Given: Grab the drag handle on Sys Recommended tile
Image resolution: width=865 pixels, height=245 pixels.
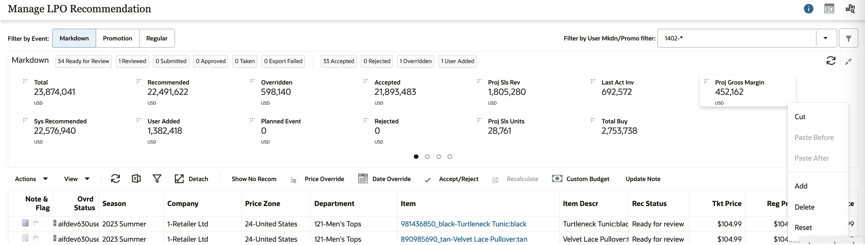Looking at the screenshot, I should (25, 120).
